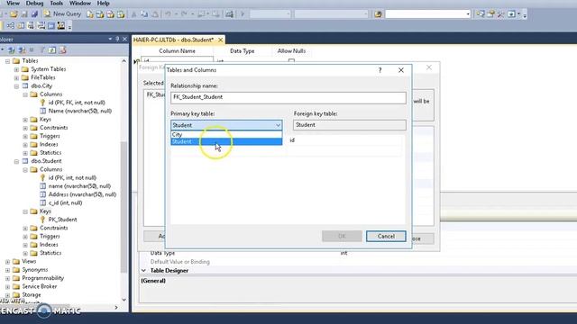Click Object Explorer scrollbar down arrow
Image resolution: width=577 pixels, height=324 pixels.
point(124,300)
